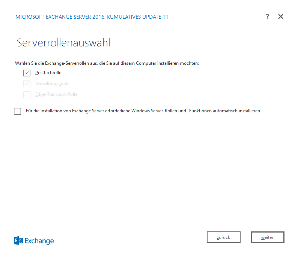Image resolution: width=298 pixels, height=258 pixels.
Task: Continue with the weiter button
Action: pos(267,237)
